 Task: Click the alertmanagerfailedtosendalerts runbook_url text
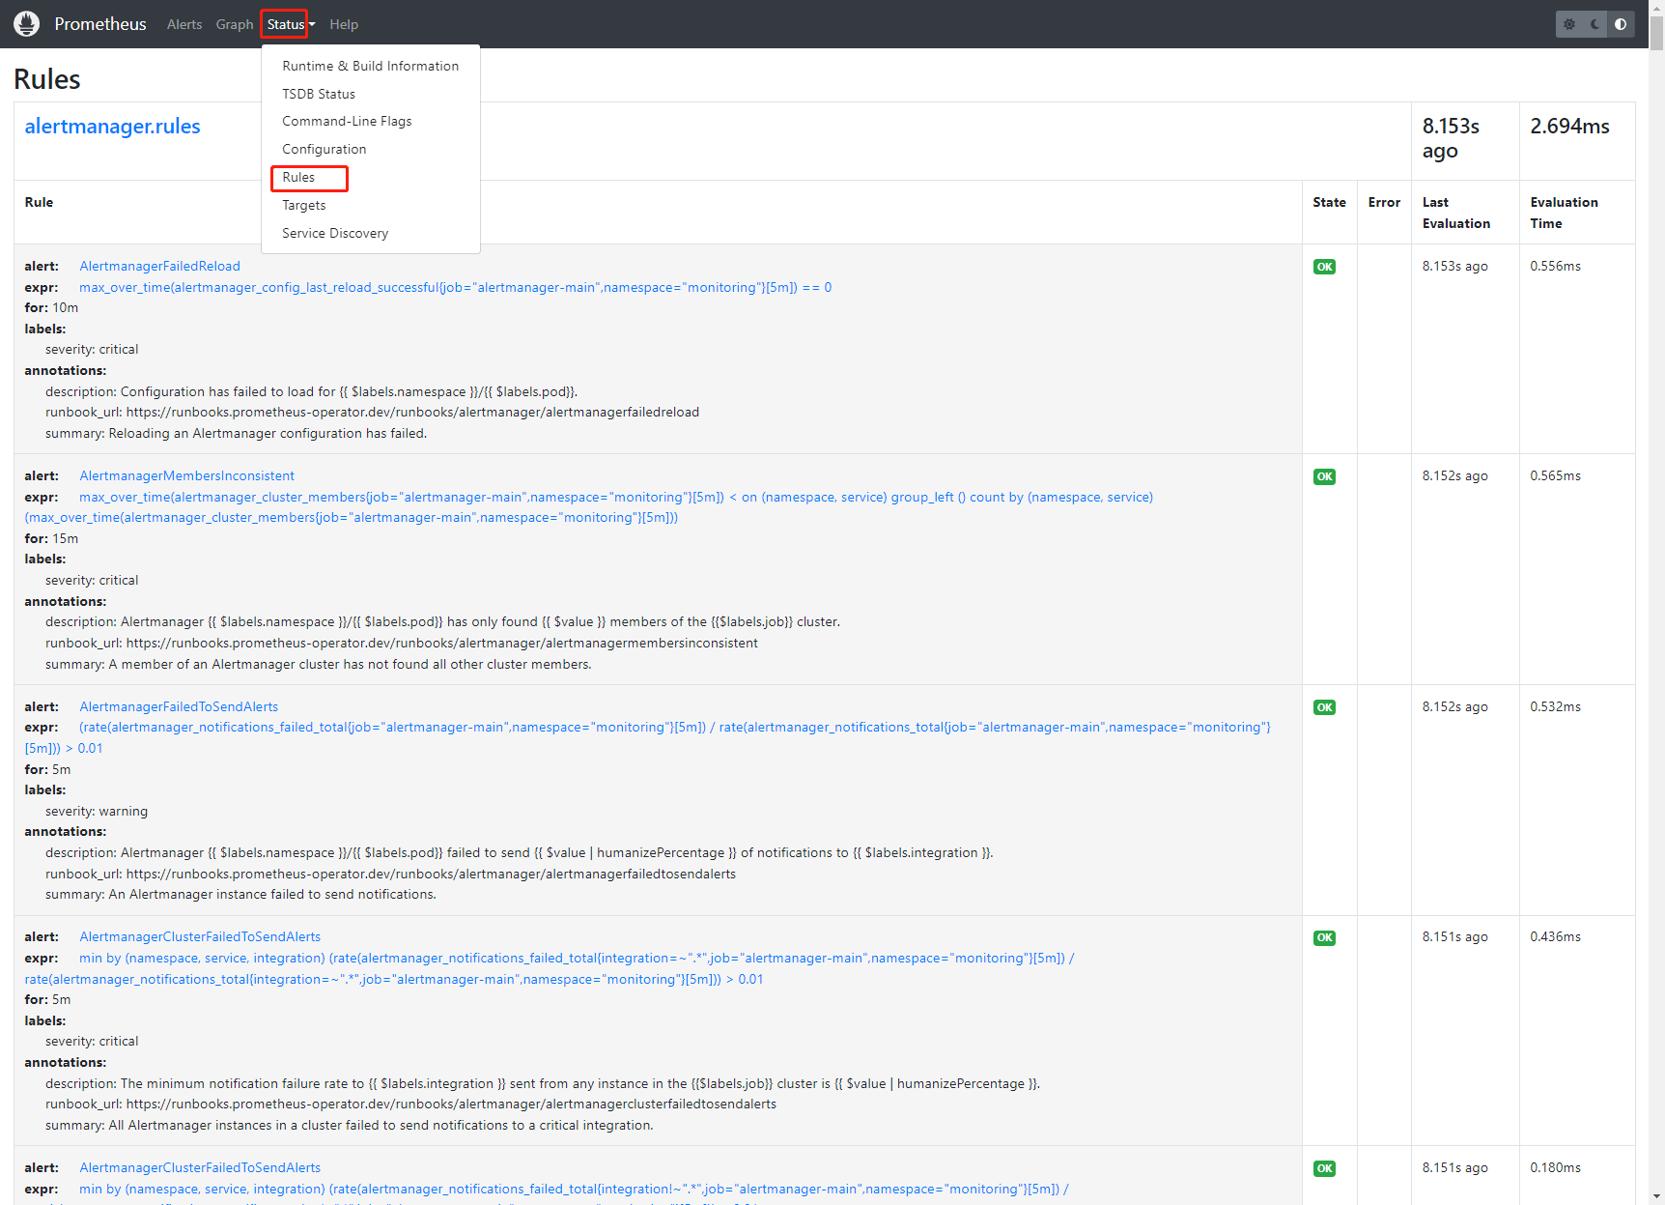tap(390, 874)
